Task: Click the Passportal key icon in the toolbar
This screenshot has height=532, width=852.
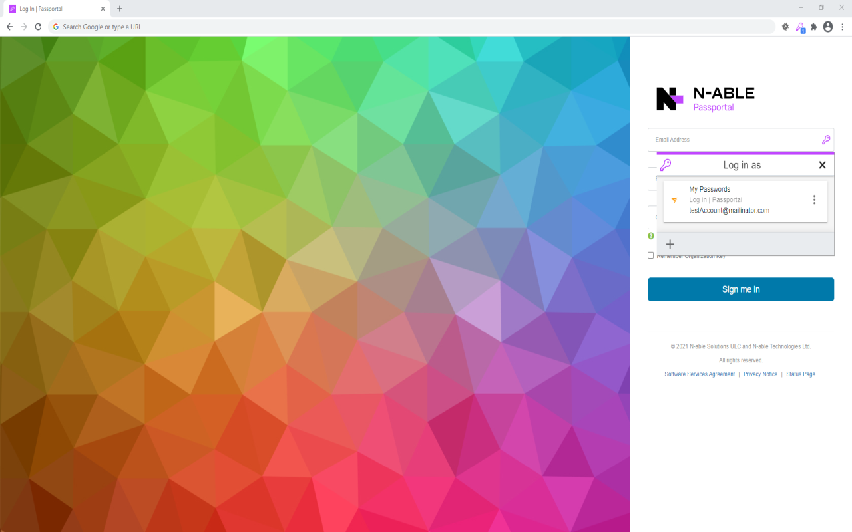Action: (799, 27)
